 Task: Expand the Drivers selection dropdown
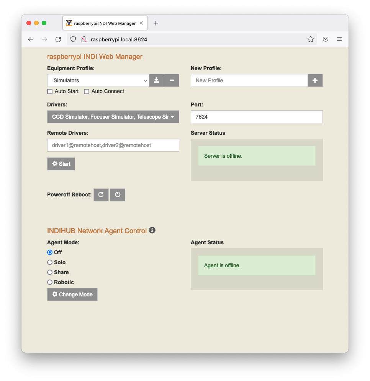pyautogui.click(x=113, y=117)
